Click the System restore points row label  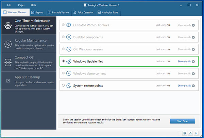point(88,86)
